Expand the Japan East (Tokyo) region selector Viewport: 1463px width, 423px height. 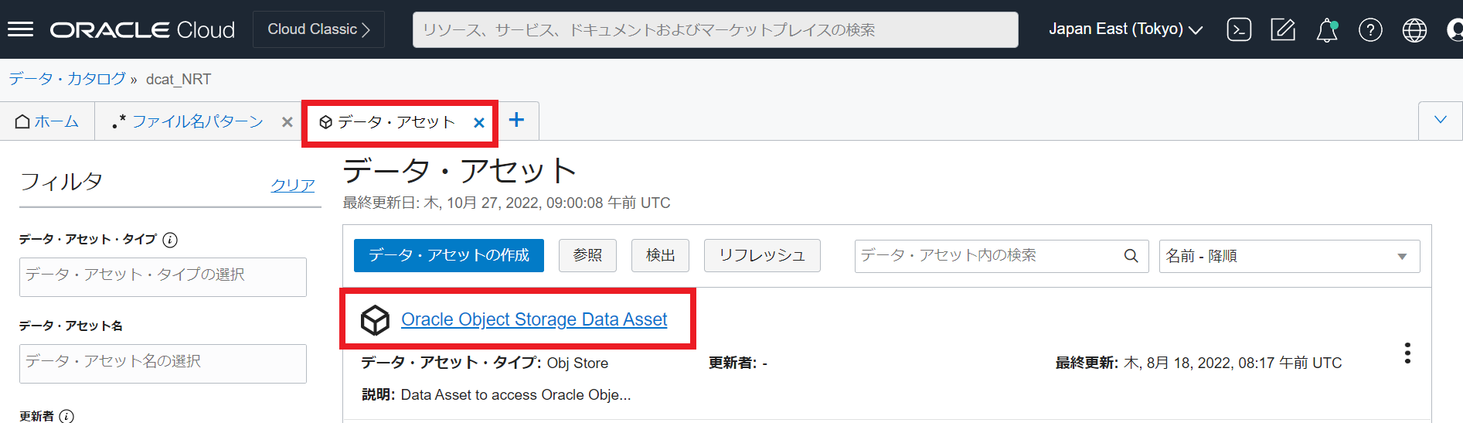coord(1125,29)
